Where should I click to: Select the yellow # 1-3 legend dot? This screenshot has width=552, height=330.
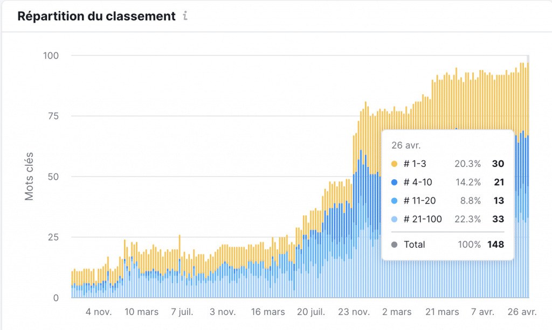point(393,164)
